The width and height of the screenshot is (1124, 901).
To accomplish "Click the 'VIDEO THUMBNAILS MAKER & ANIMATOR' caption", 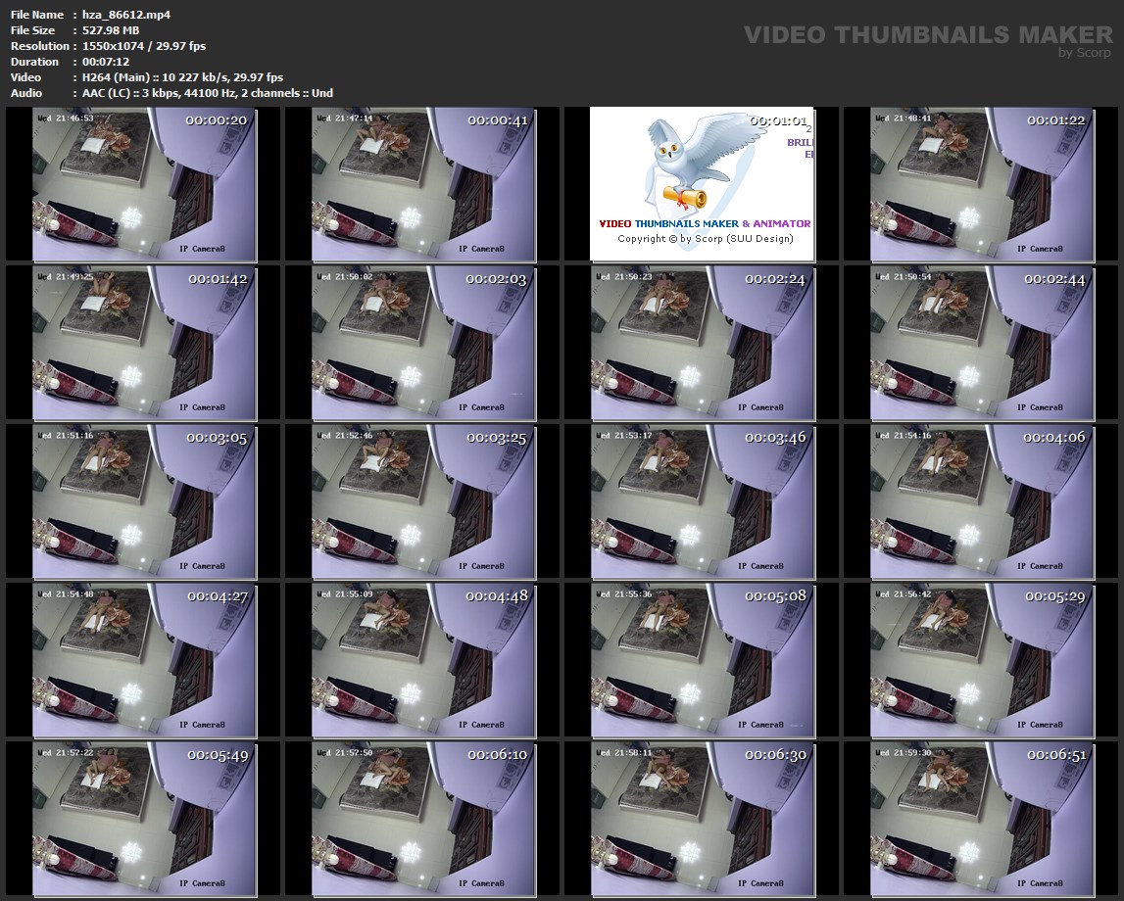I will pos(705,223).
